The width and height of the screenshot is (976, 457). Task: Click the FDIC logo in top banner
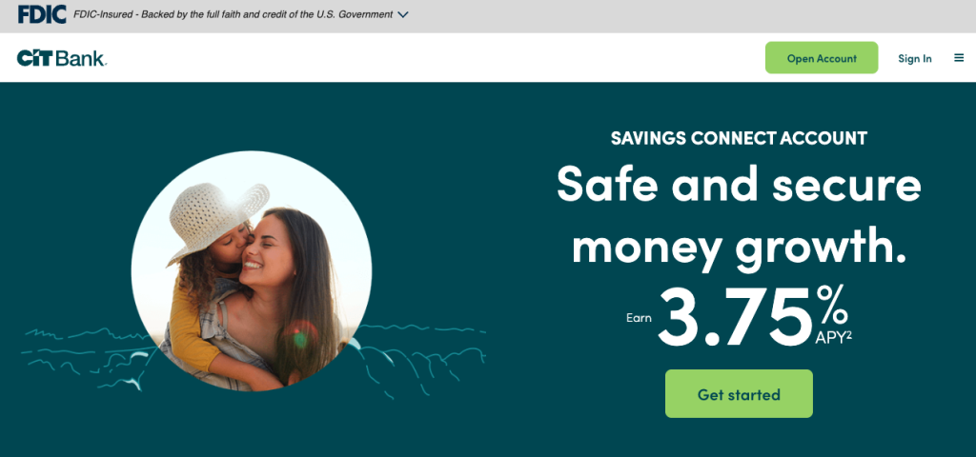tap(42, 14)
